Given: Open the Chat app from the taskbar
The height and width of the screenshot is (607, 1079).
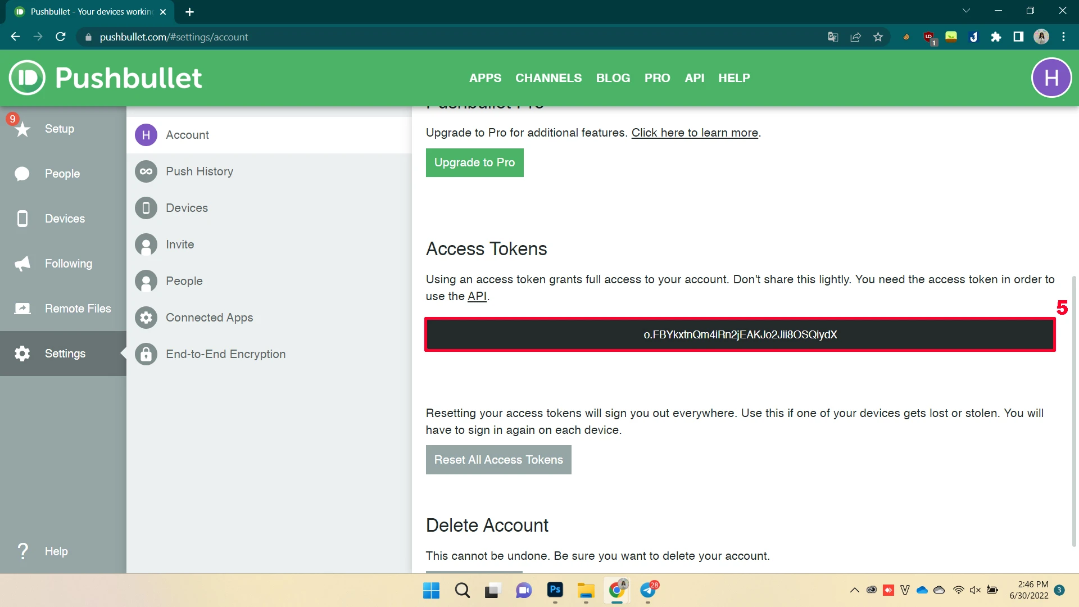Looking at the screenshot, I should 524,590.
